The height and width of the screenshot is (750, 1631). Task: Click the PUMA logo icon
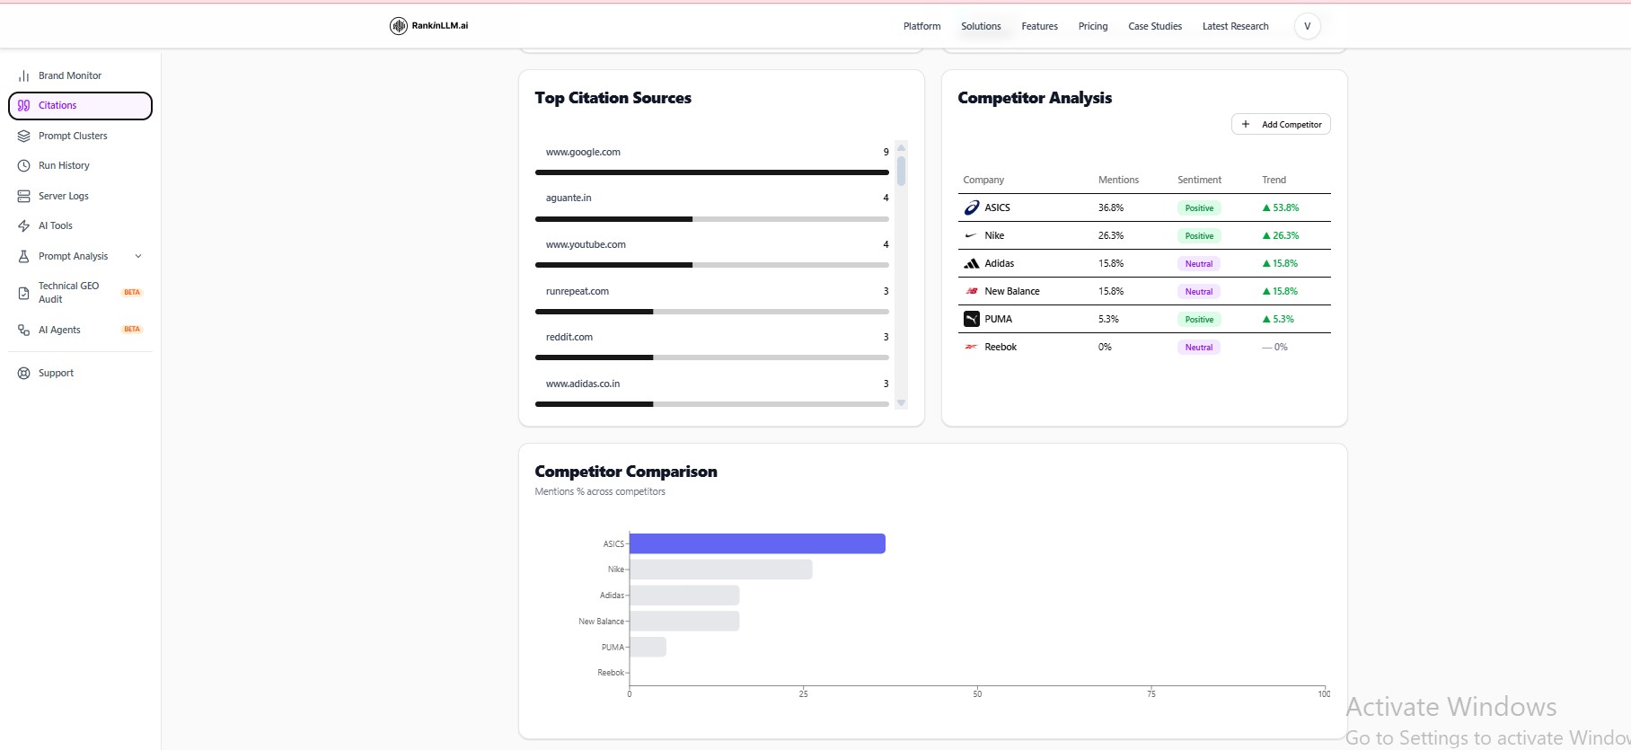click(972, 319)
